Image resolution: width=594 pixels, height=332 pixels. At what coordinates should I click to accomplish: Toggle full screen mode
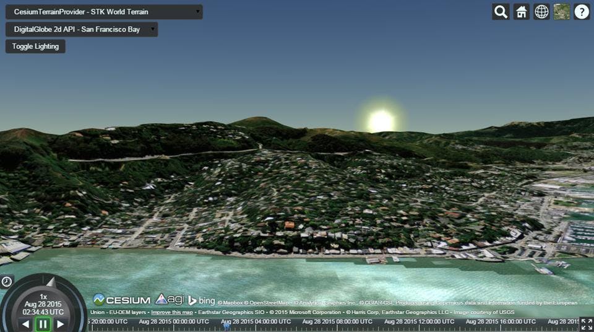point(587,325)
